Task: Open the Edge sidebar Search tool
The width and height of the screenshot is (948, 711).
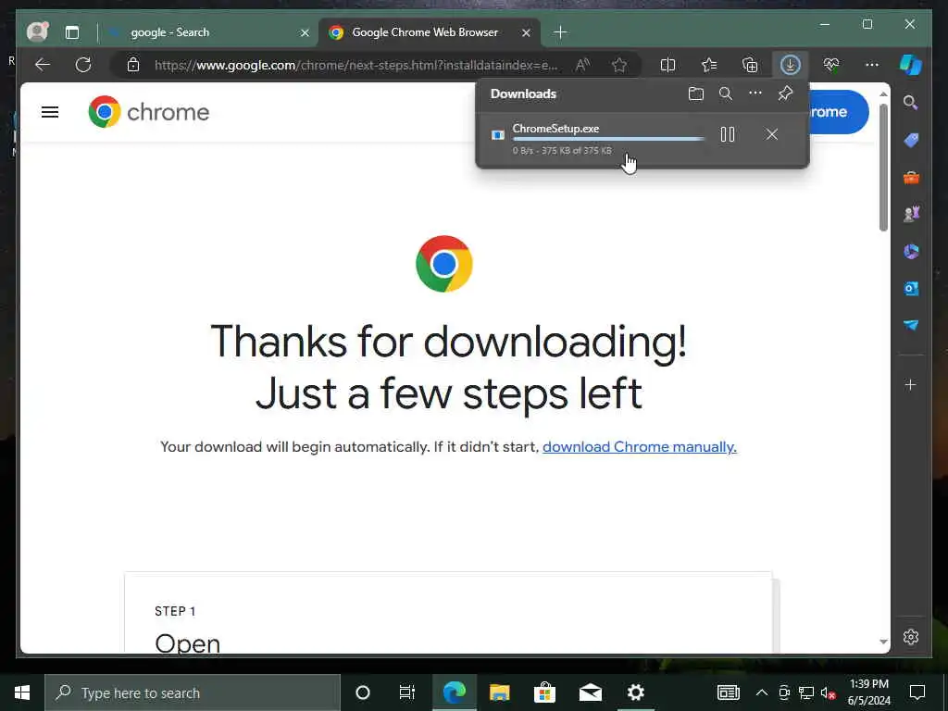Action: [911, 103]
